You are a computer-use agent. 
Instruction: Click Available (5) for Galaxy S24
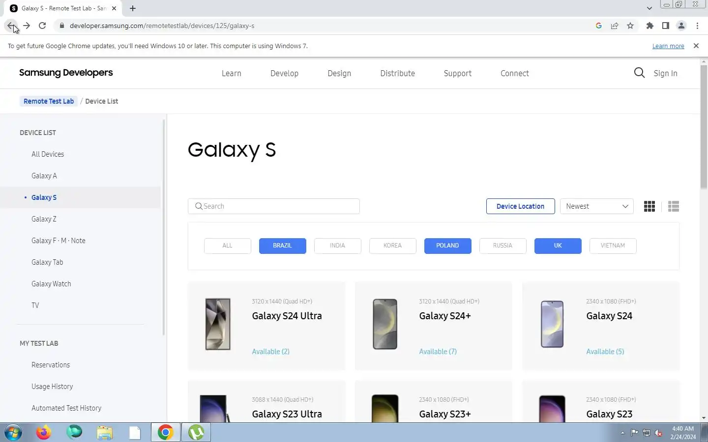click(605, 352)
